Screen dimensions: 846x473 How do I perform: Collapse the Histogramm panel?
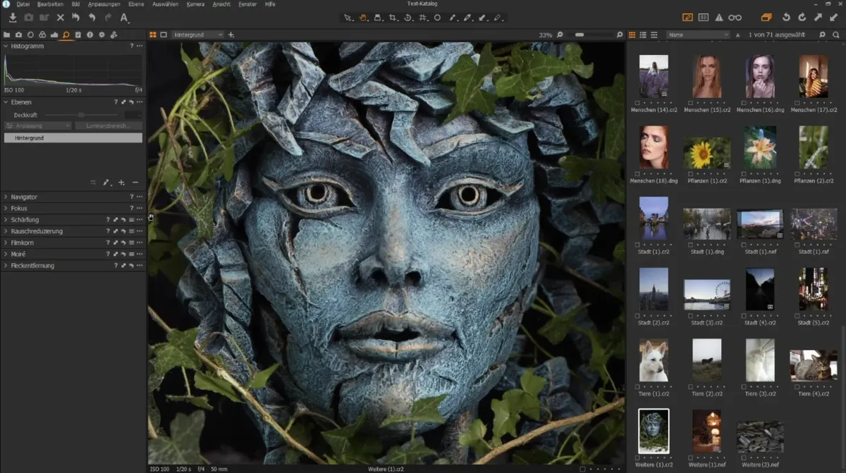pos(6,46)
